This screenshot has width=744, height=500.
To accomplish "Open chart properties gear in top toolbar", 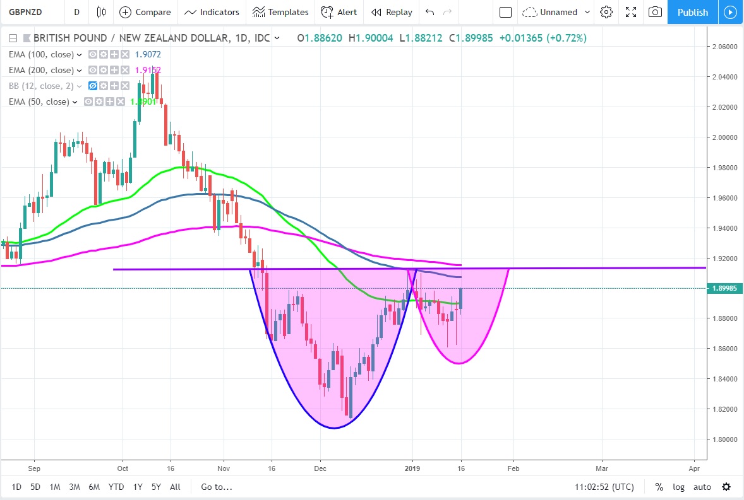I will [x=606, y=12].
